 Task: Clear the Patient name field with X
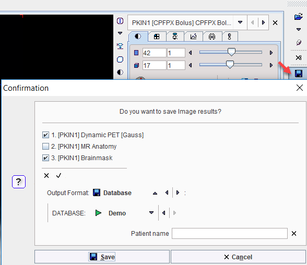pyautogui.click(x=293, y=233)
